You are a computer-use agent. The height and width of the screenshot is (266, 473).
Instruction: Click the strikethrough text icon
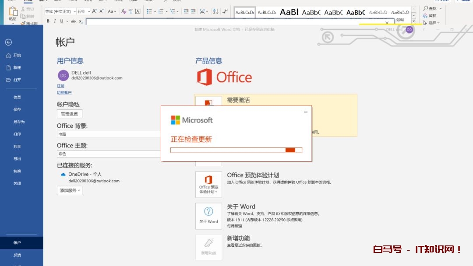pyautogui.click(x=73, y=21)
